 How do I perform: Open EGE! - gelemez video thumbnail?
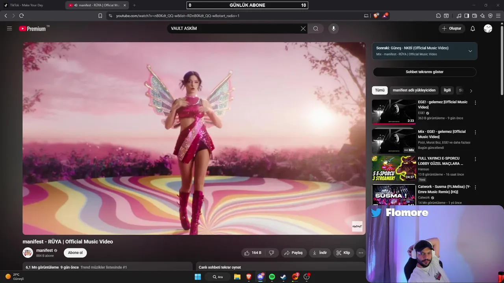pyautogui.click(x=394, y=112)
